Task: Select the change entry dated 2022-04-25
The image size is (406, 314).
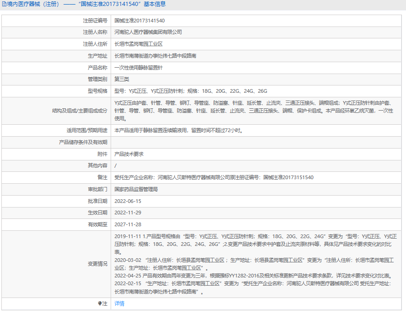Action: 254,276
